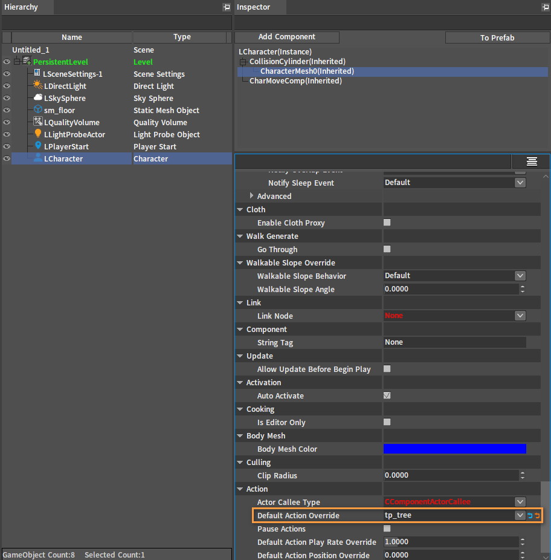The image size is (551, 560).
Task: Sort hierarchy by Name column
Action: 72,37
